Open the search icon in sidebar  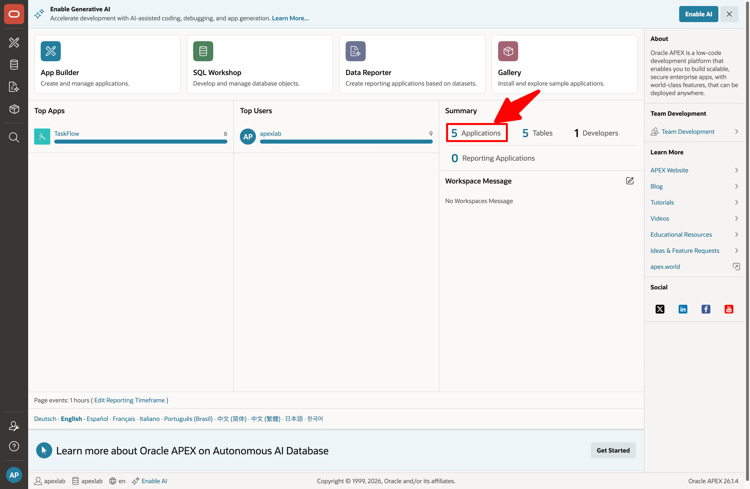[14, 137]
